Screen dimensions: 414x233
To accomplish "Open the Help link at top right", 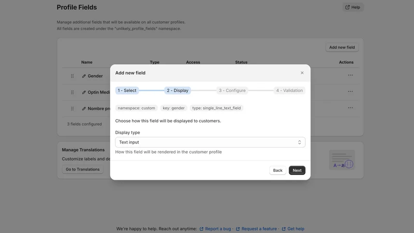I will [x=353, y=7].
